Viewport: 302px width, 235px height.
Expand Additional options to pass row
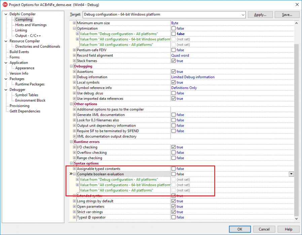[x=74, y=109]
